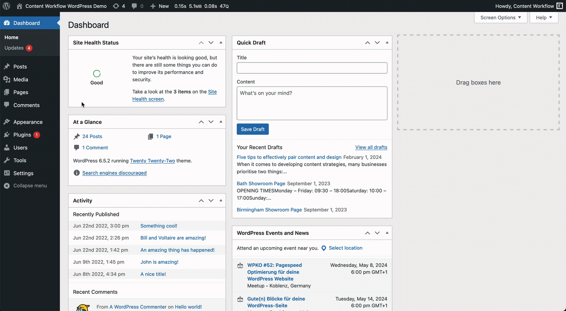Click the pushpin icon beside 24 Posts
The height and width of the screenshot is (311, 566).
pyautogui.click(x=77, y=137)
